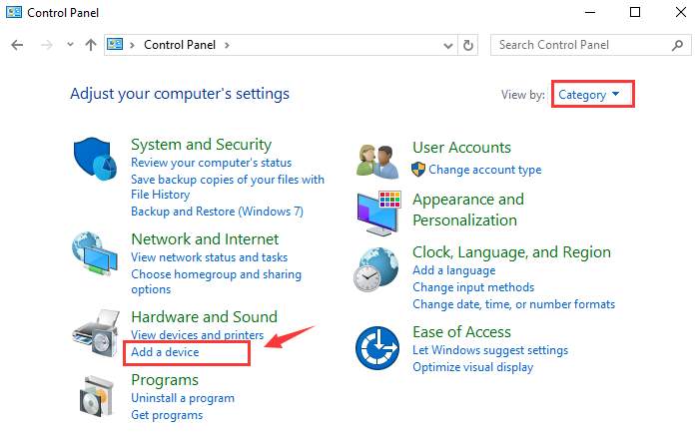This screenshot has width=699, height=439.
Task: Open the Network and Internet globe icon
Action: (x=95, y=252)
